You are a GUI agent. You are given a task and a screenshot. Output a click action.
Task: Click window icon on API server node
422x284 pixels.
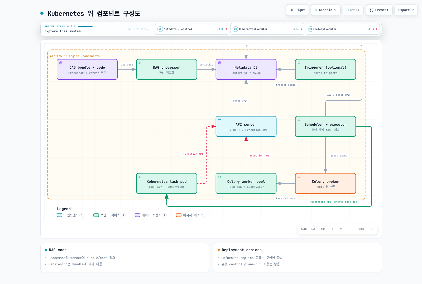coord(219,120)
